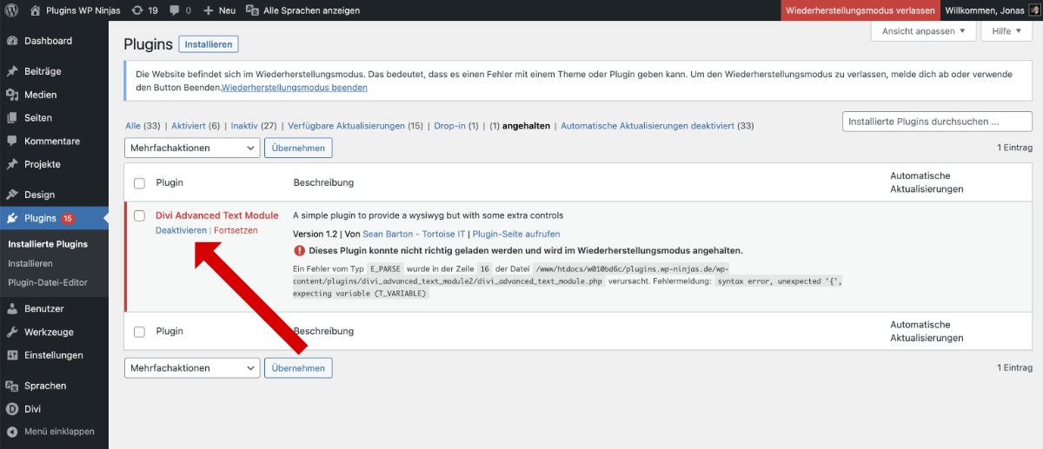This screenshot has height=449, width=1043.
Task: Expand the Hilfe panel
Action: (1006, 31)
